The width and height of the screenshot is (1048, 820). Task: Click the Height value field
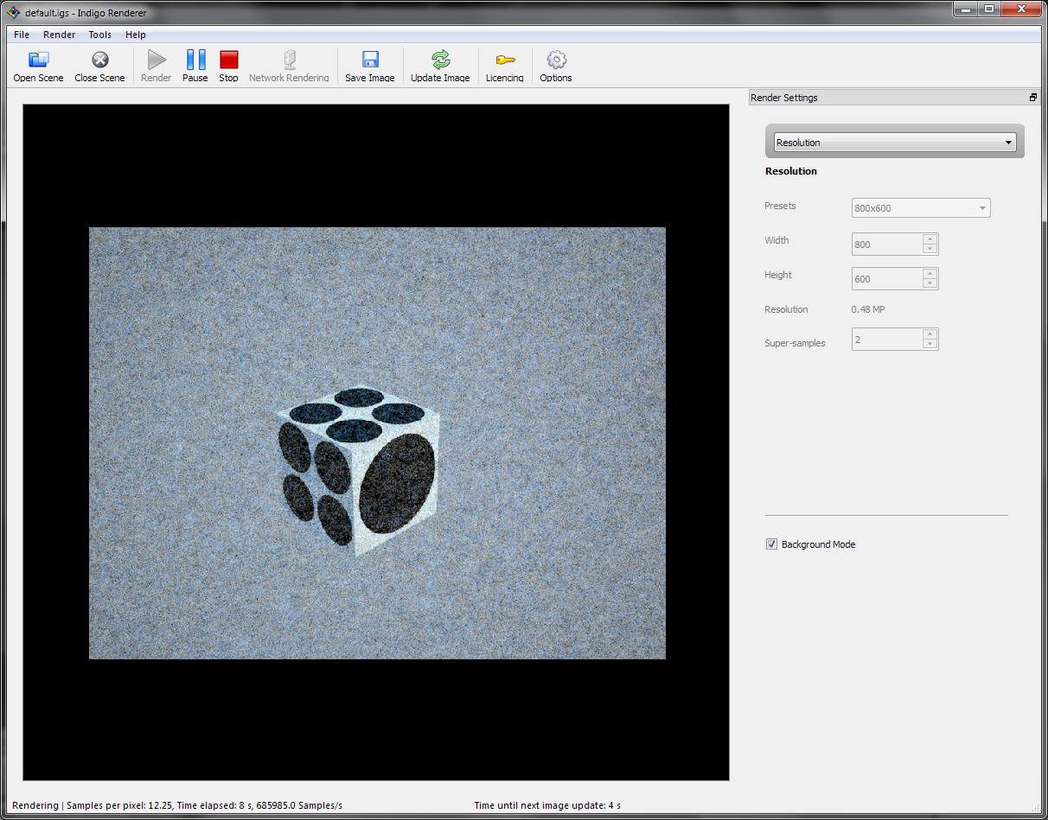886,279
